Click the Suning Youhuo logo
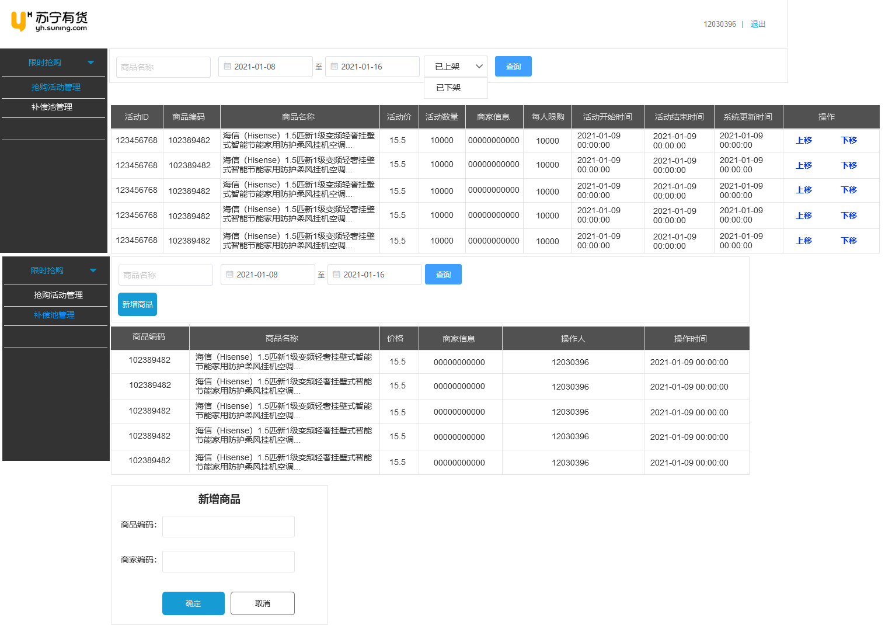Screen dimensions: 892x625 pyautogui.click(x=49, y=21)
